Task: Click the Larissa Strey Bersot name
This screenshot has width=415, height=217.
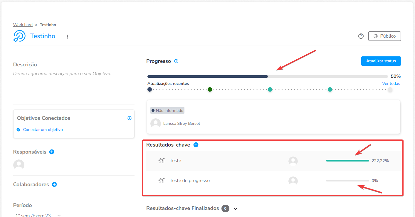Action: tap(182, 123)
